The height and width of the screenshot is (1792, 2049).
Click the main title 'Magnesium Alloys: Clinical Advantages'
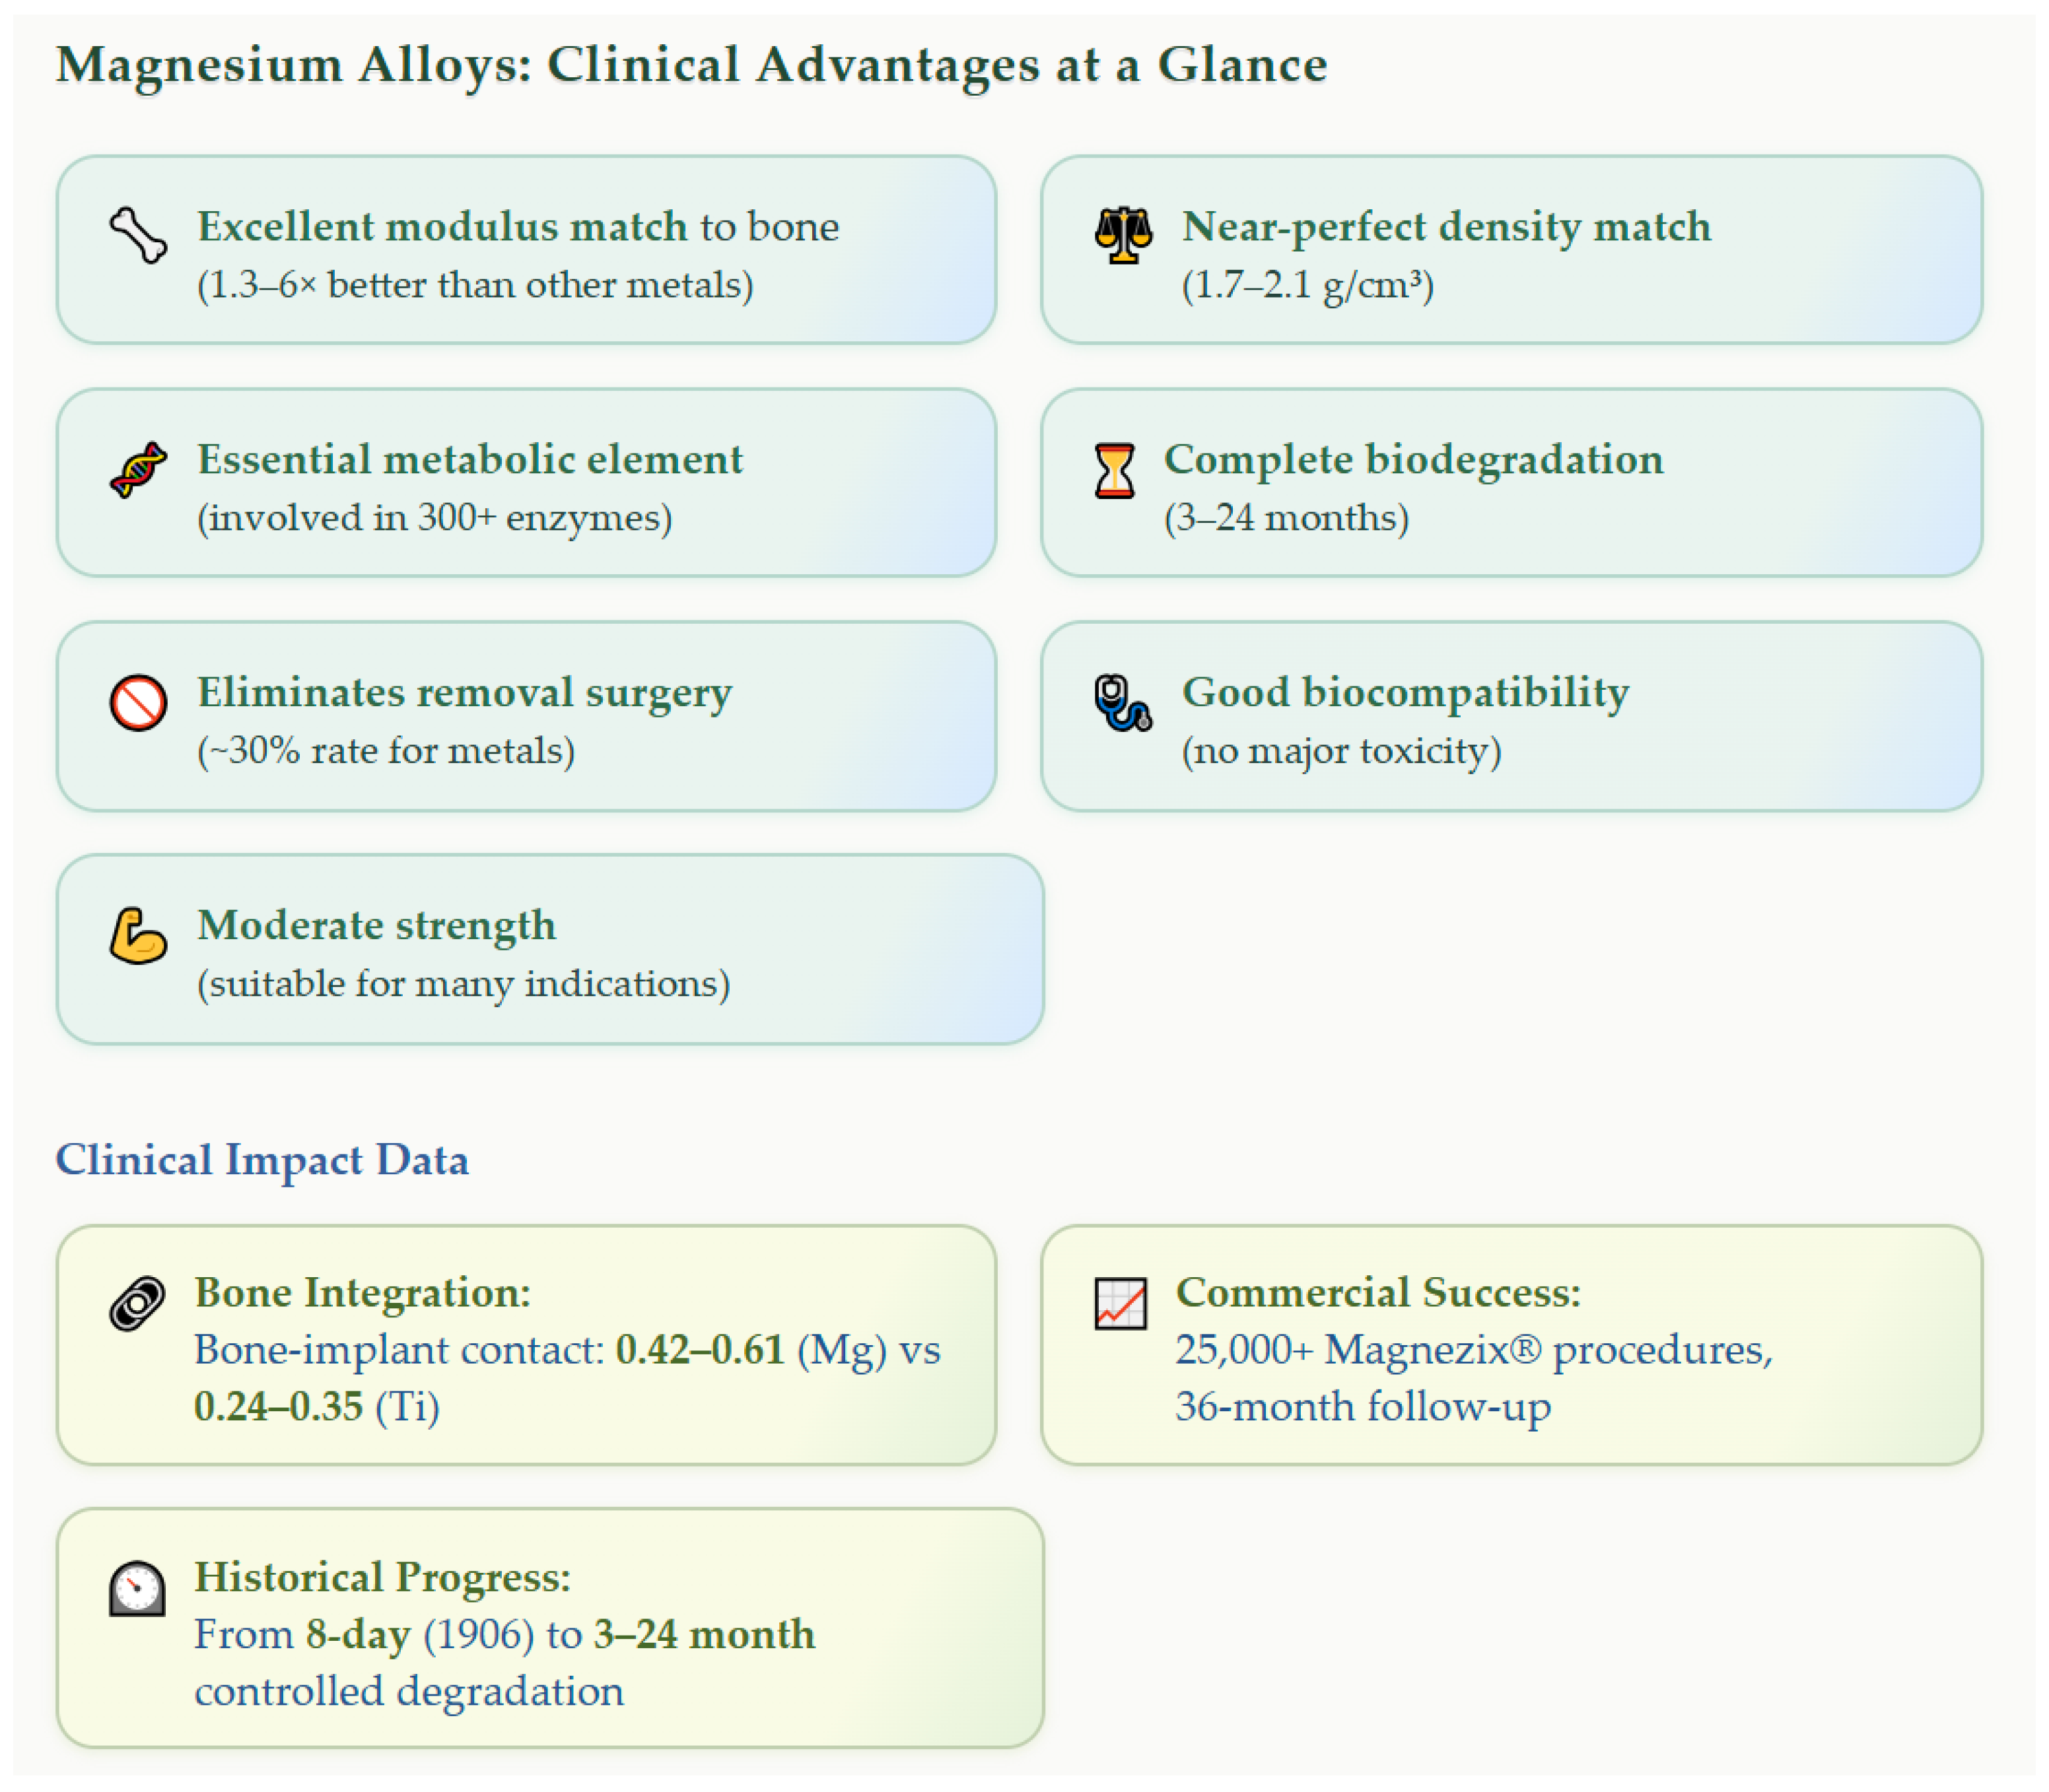(690, 66)
